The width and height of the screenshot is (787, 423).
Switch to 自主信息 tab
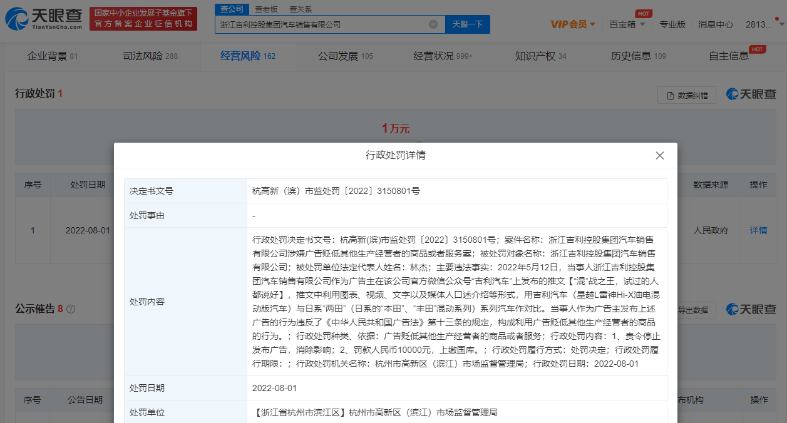[729, 56]
